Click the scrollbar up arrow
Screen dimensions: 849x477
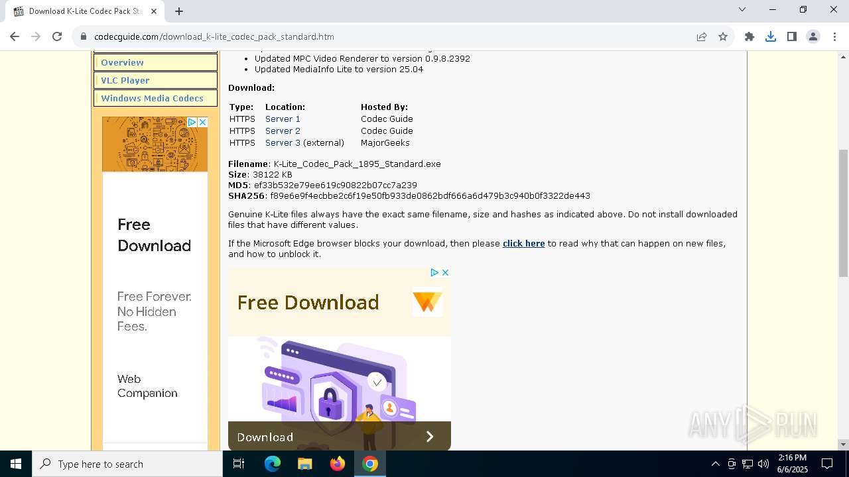(x=843, y=56)
